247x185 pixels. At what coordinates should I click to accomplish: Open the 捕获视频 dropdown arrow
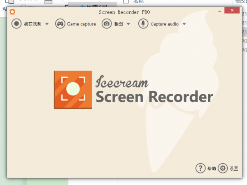[x=47, y=24]
